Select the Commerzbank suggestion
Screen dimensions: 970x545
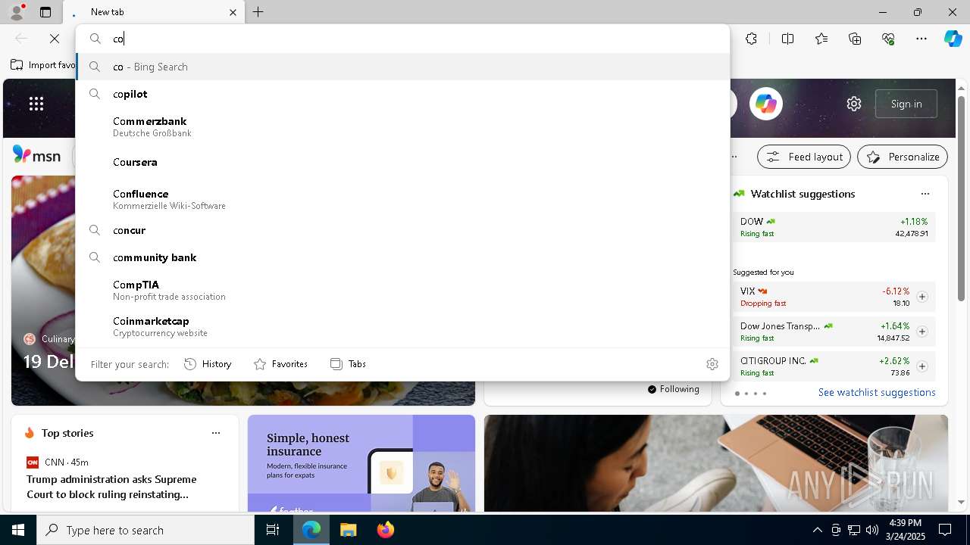402,126
